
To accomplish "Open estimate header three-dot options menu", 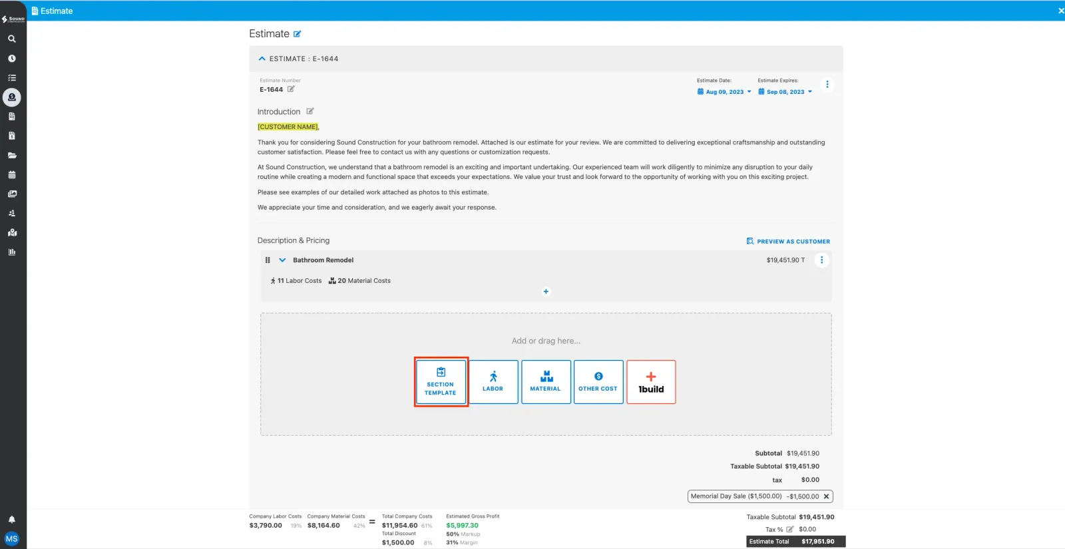I will 827,85.
